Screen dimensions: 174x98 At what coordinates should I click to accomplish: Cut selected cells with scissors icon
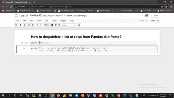tap(25, 25)
